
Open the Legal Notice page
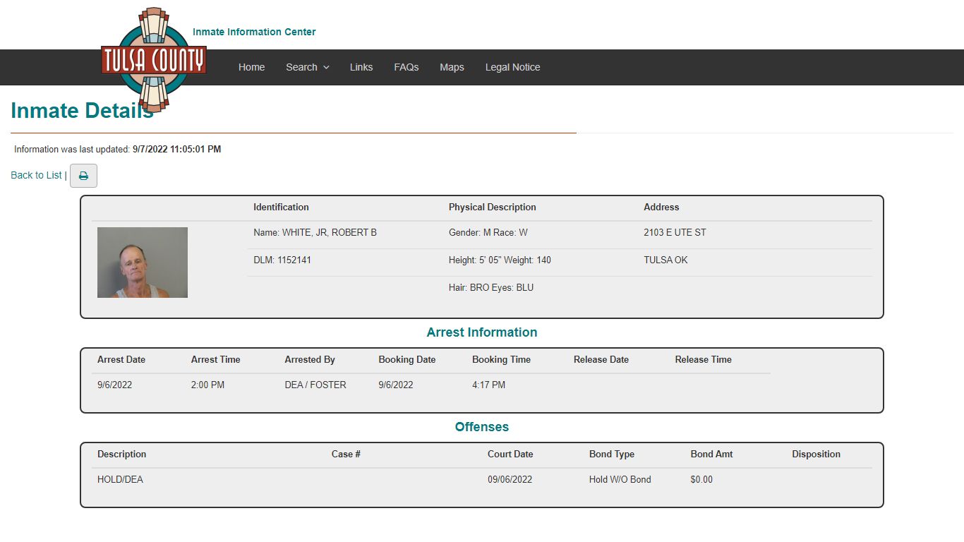click(513, 67)
